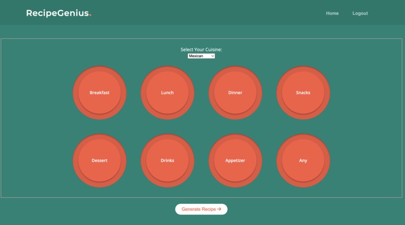Screen dimensions: 405x225
Task: Pick the Dinner meal button
Action: click(x=235, y=92)
